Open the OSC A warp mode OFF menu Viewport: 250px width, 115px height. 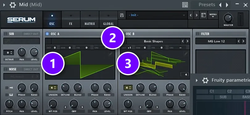pos(74,111)
